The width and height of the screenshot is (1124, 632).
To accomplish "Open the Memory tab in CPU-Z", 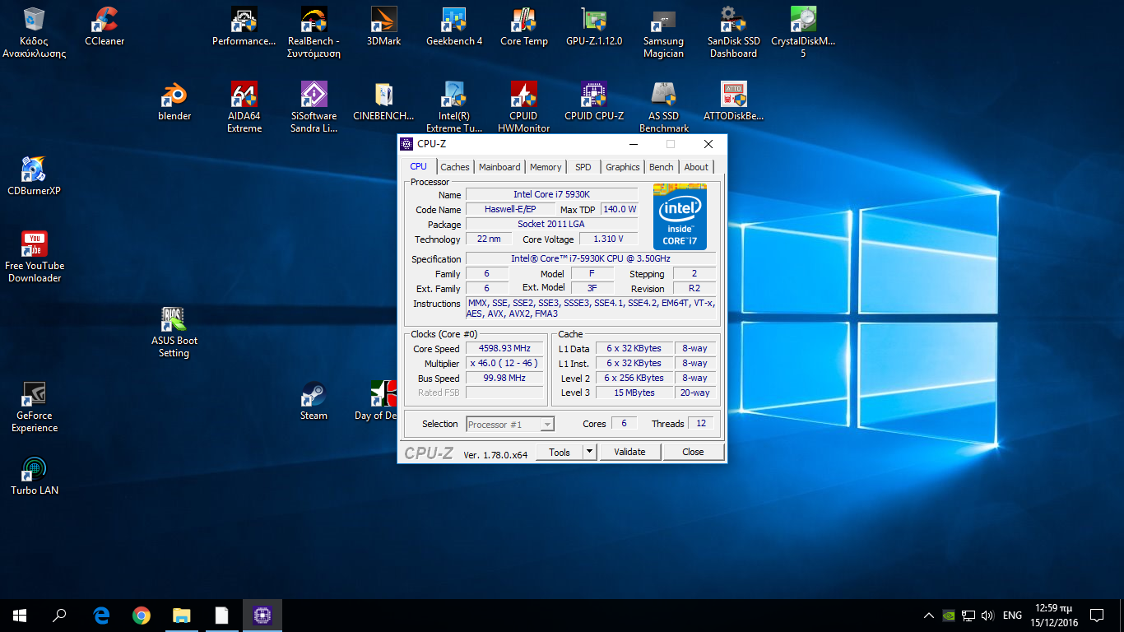I will pyautogui.click(x=546, y=166).
